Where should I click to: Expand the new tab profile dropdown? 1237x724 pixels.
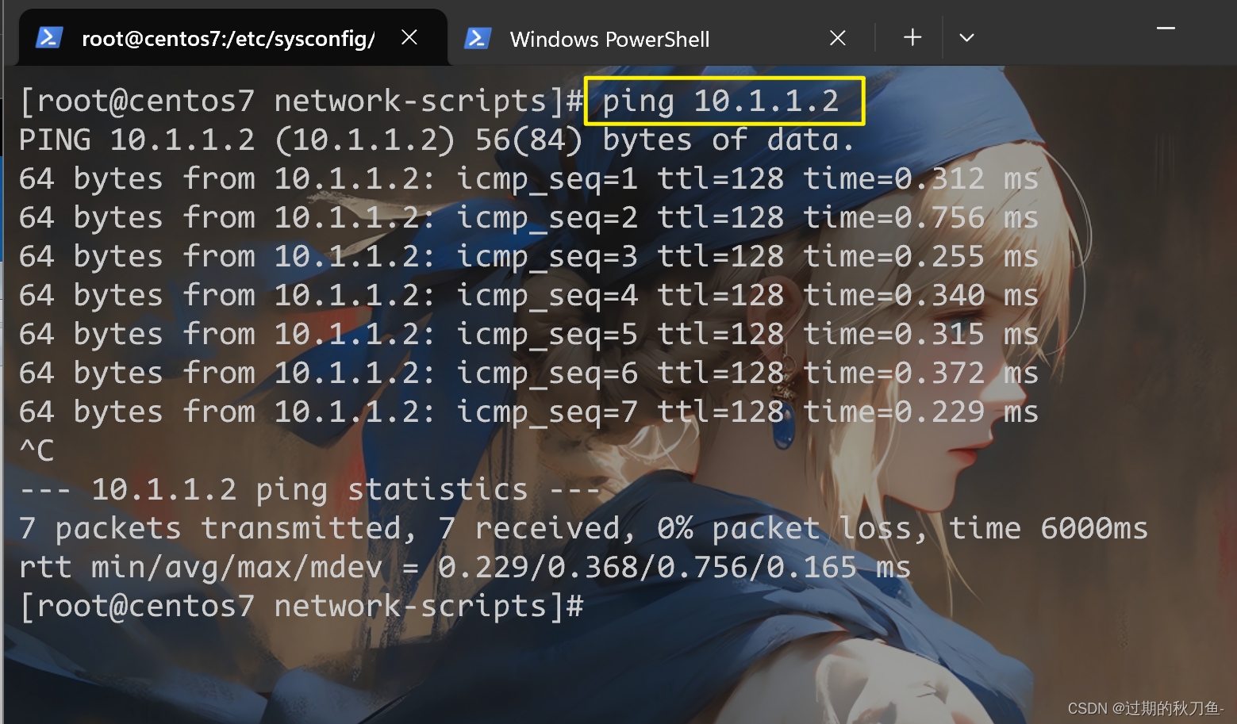pos(966,37)
